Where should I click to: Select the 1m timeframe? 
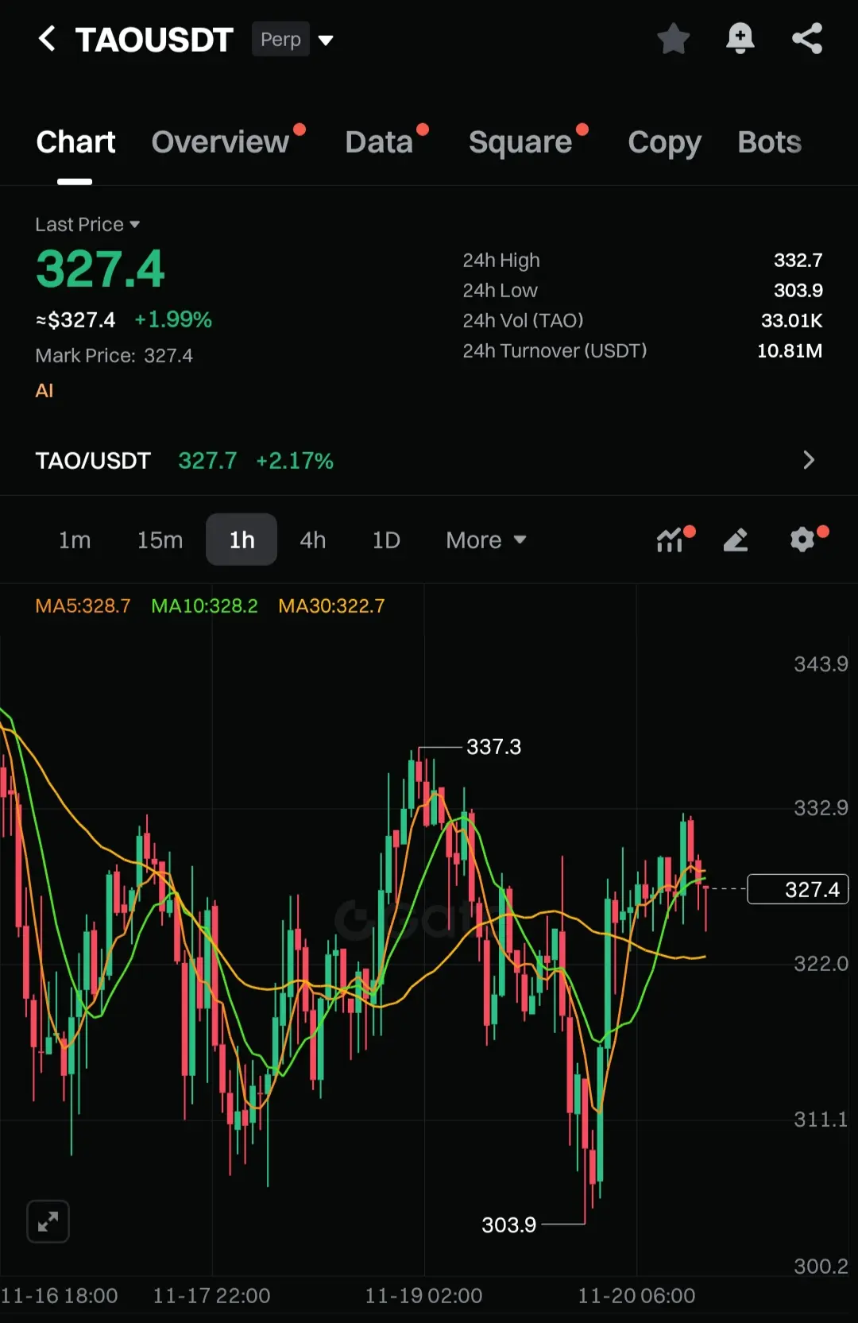(75, 540)
